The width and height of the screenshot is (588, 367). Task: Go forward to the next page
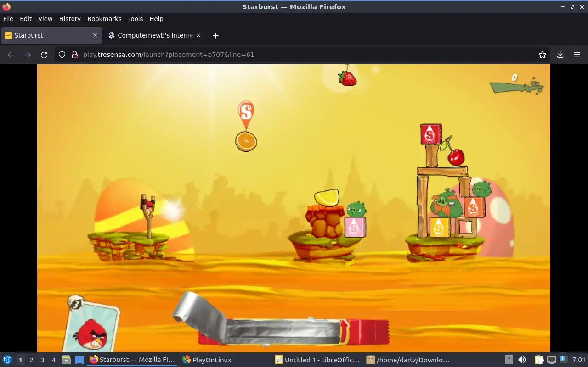pos(28,55)
